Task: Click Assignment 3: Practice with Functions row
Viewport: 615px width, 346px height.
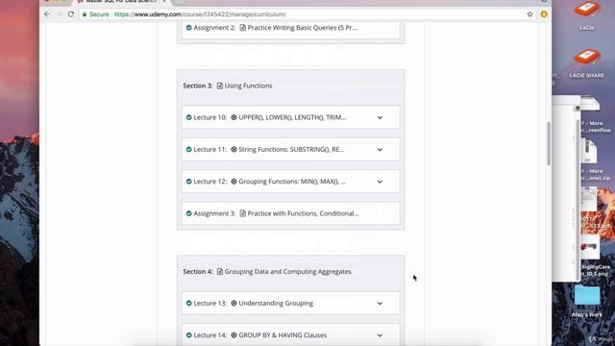Action: pyautogui.click(x=290, y=213)
